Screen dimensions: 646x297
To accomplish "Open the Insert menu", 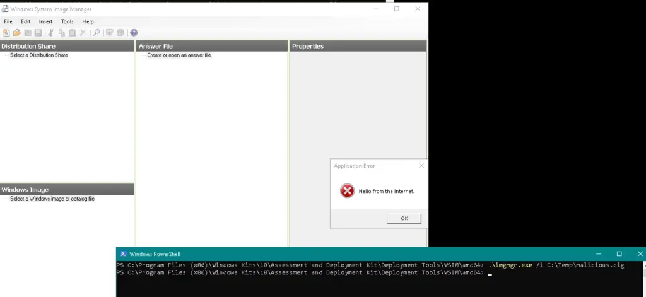I will (x=46, y=21).
